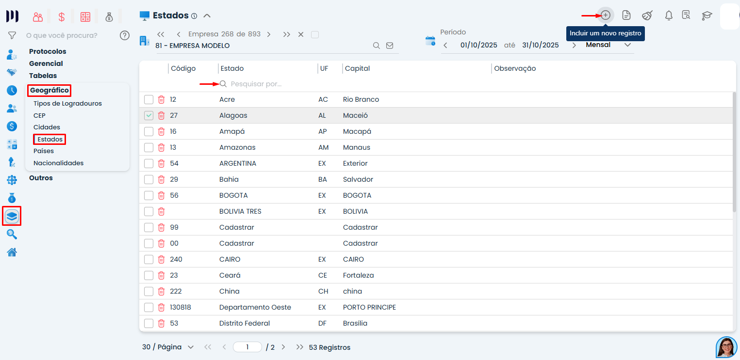
Task: Click the envelope icon beside the company name
Action: click(389, 46)
